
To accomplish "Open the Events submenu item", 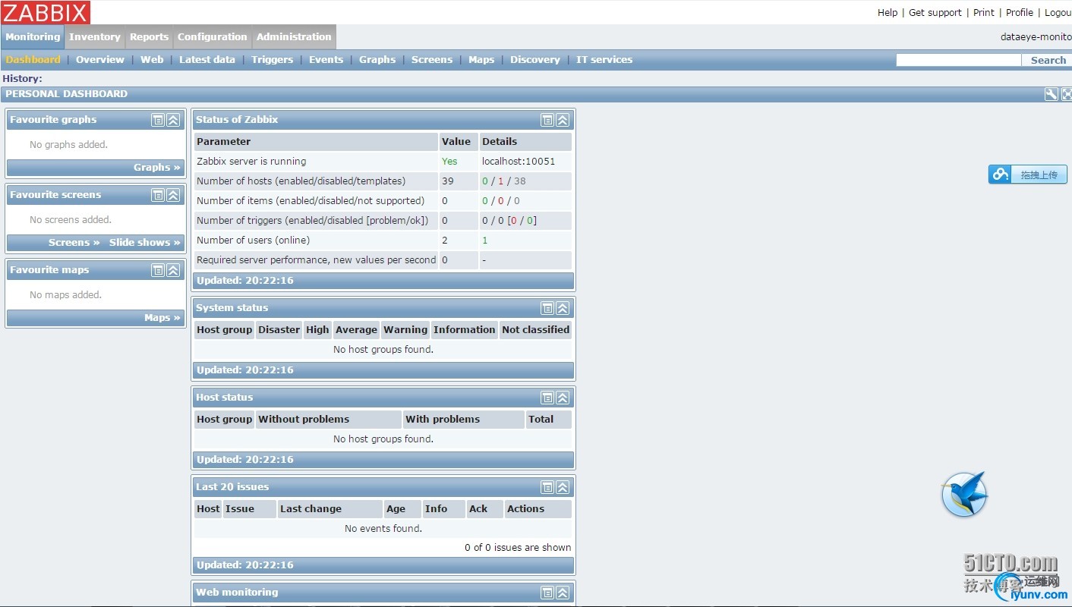I will [326, 60].
